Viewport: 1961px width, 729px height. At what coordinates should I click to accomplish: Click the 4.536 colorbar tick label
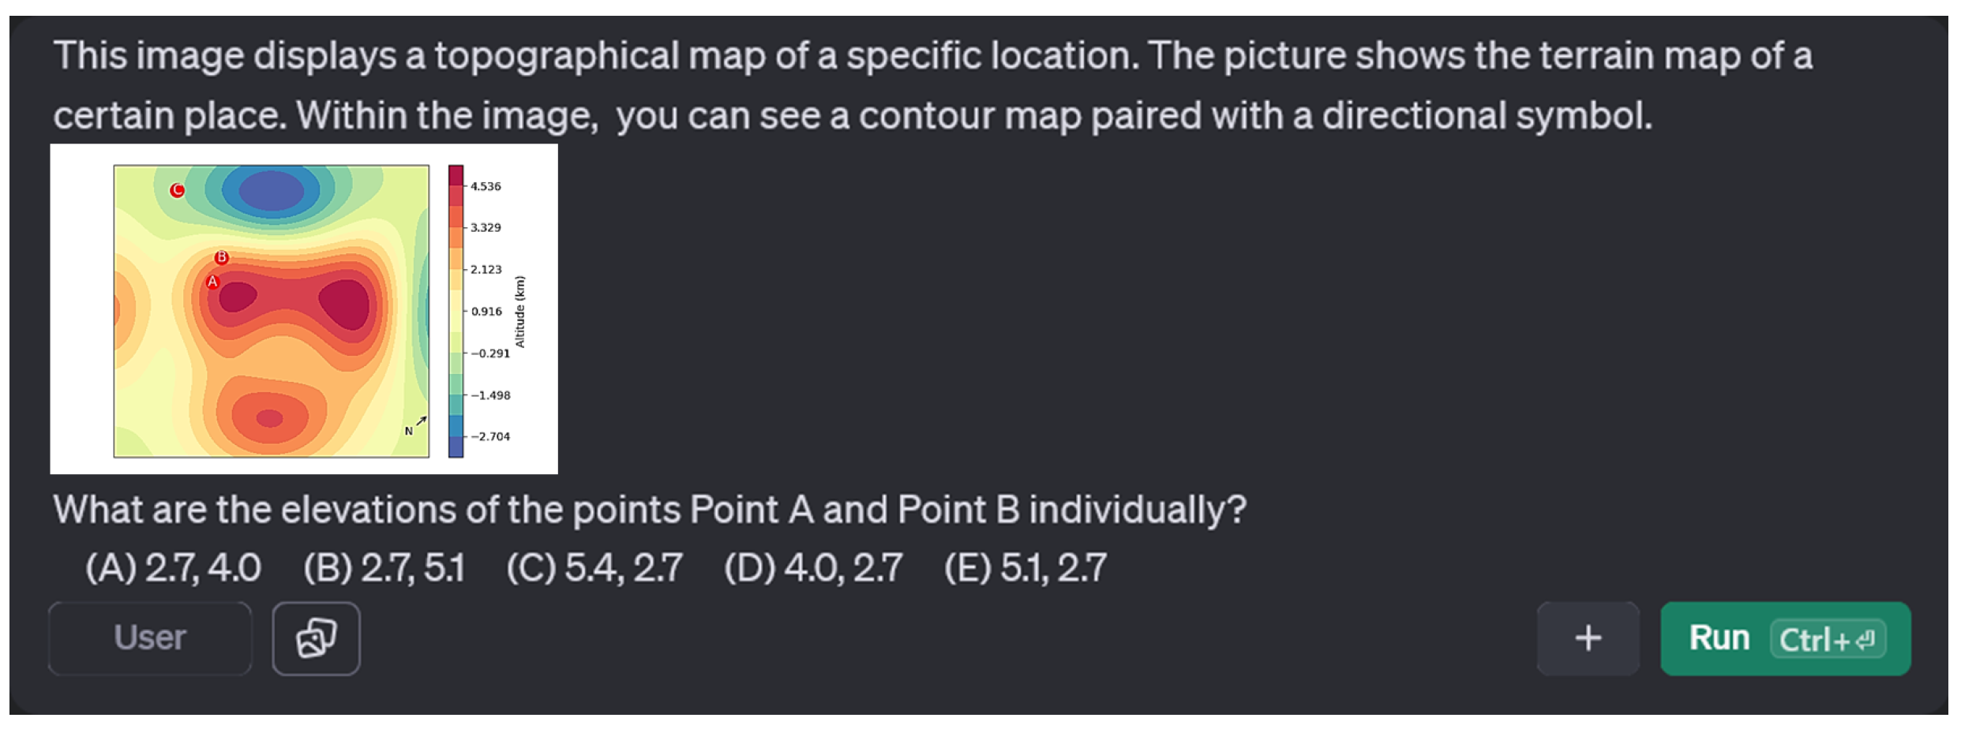pos(486,187)
